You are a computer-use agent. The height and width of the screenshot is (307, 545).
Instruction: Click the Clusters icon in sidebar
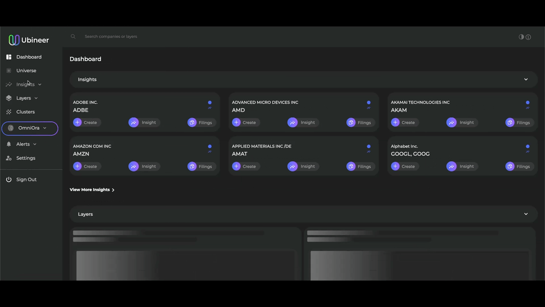point(9,112)
